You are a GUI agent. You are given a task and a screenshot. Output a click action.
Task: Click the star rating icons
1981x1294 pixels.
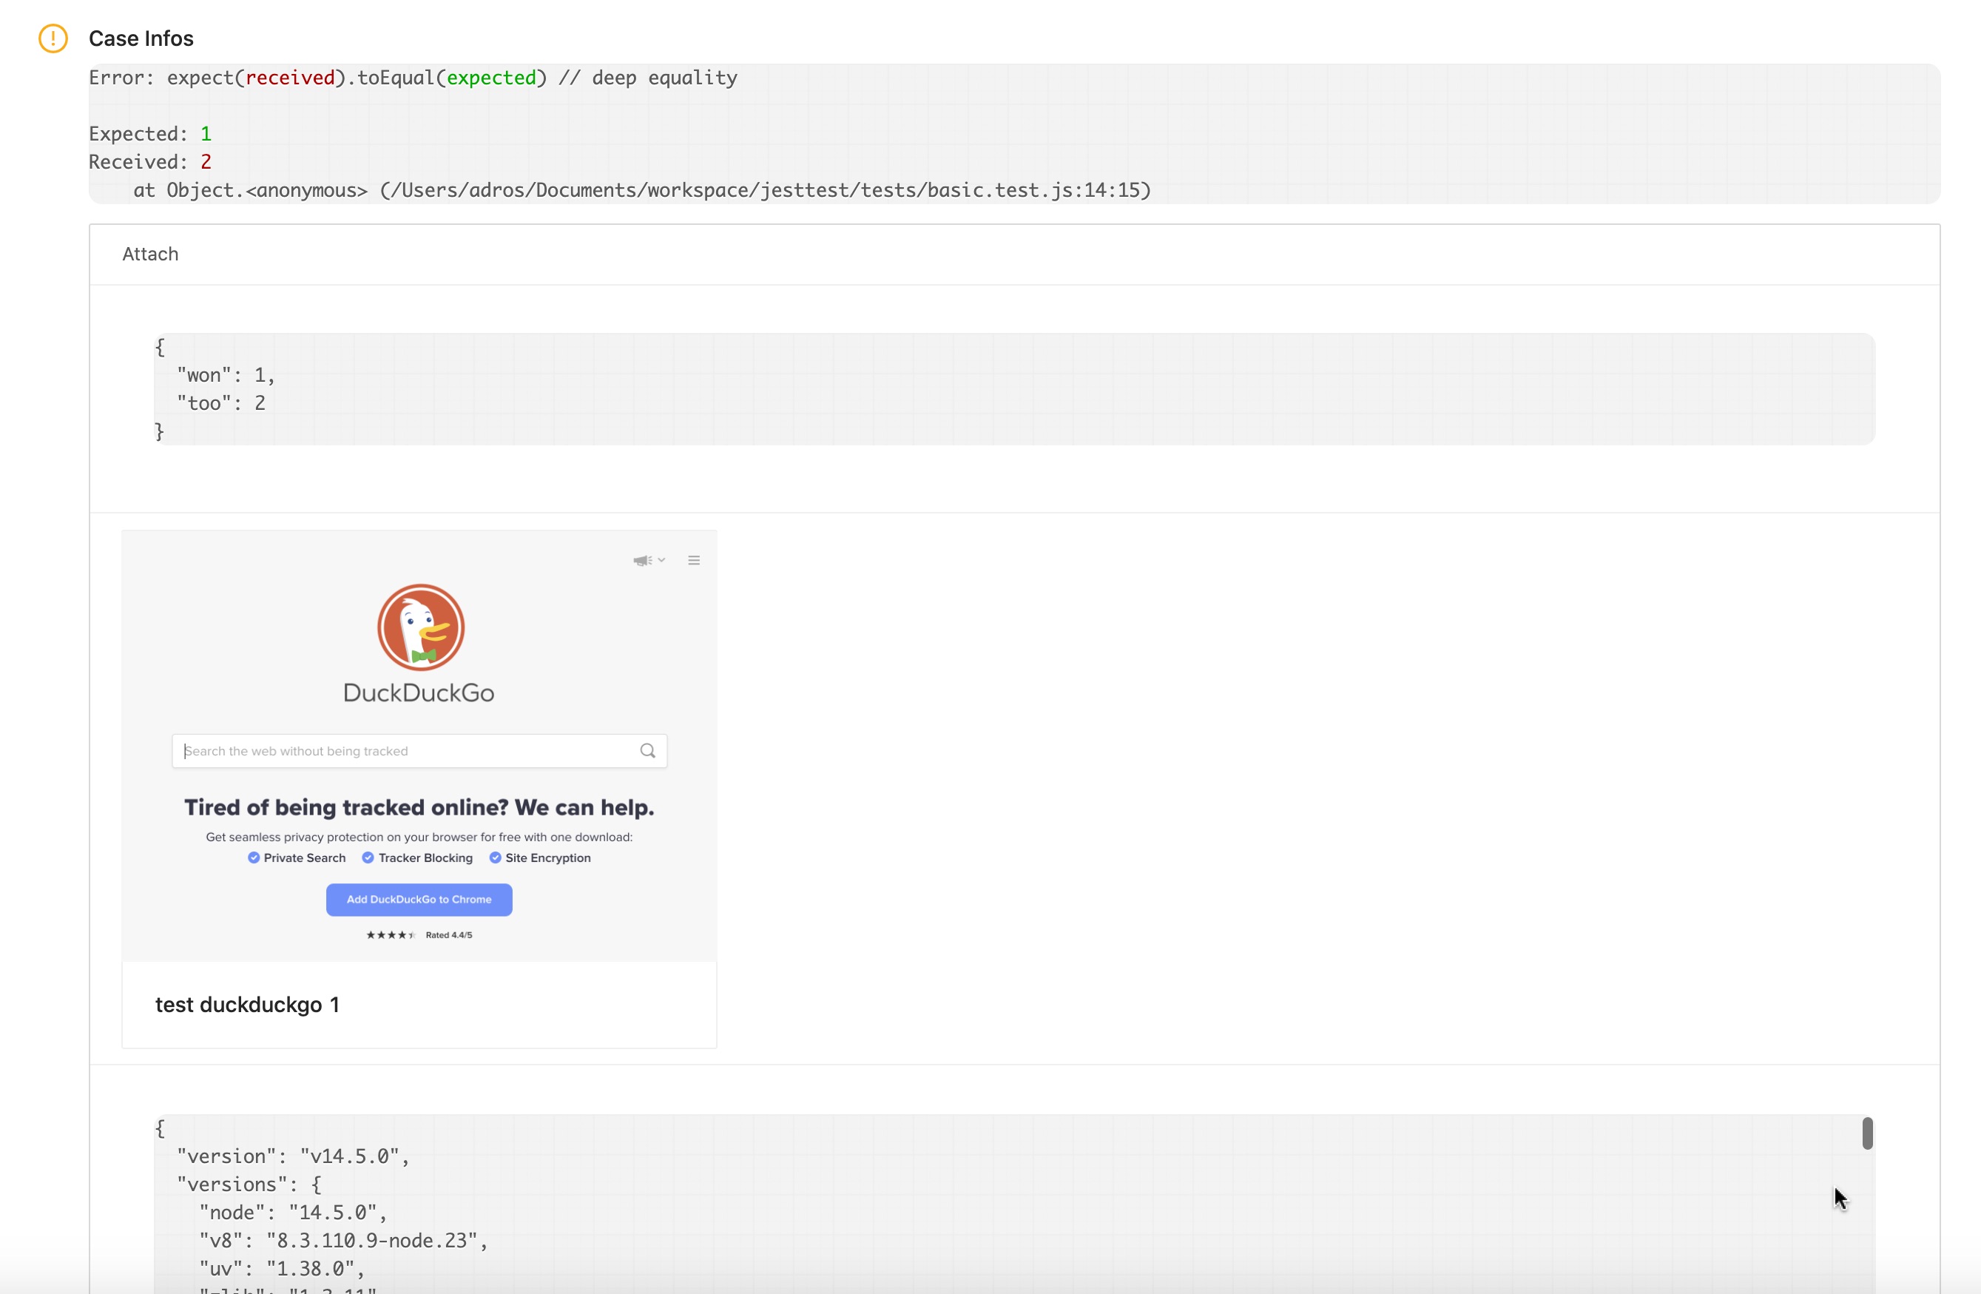point(391,935)
